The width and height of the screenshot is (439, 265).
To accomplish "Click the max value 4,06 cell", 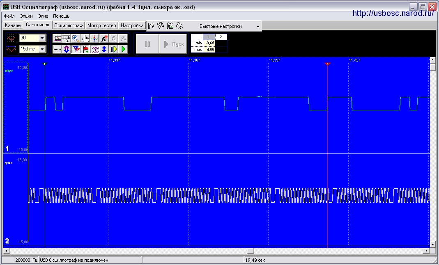I will [209, 50].
